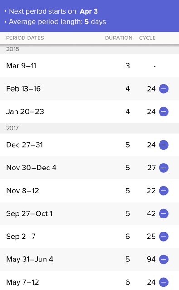This screenshot has width=179, height=290.
Task: Tap the PERIOD DATES column header
Action: coord(25,38)
